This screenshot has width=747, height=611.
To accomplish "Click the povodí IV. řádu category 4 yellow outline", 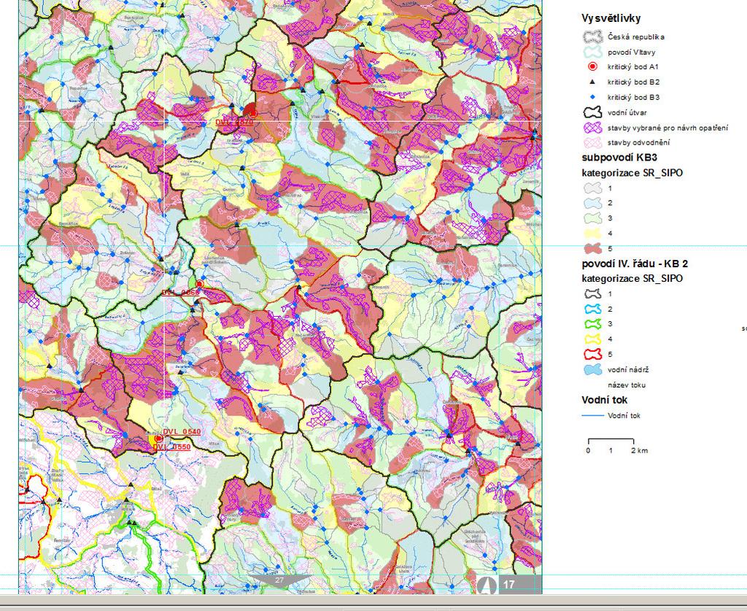I will (x=592, y=339).
